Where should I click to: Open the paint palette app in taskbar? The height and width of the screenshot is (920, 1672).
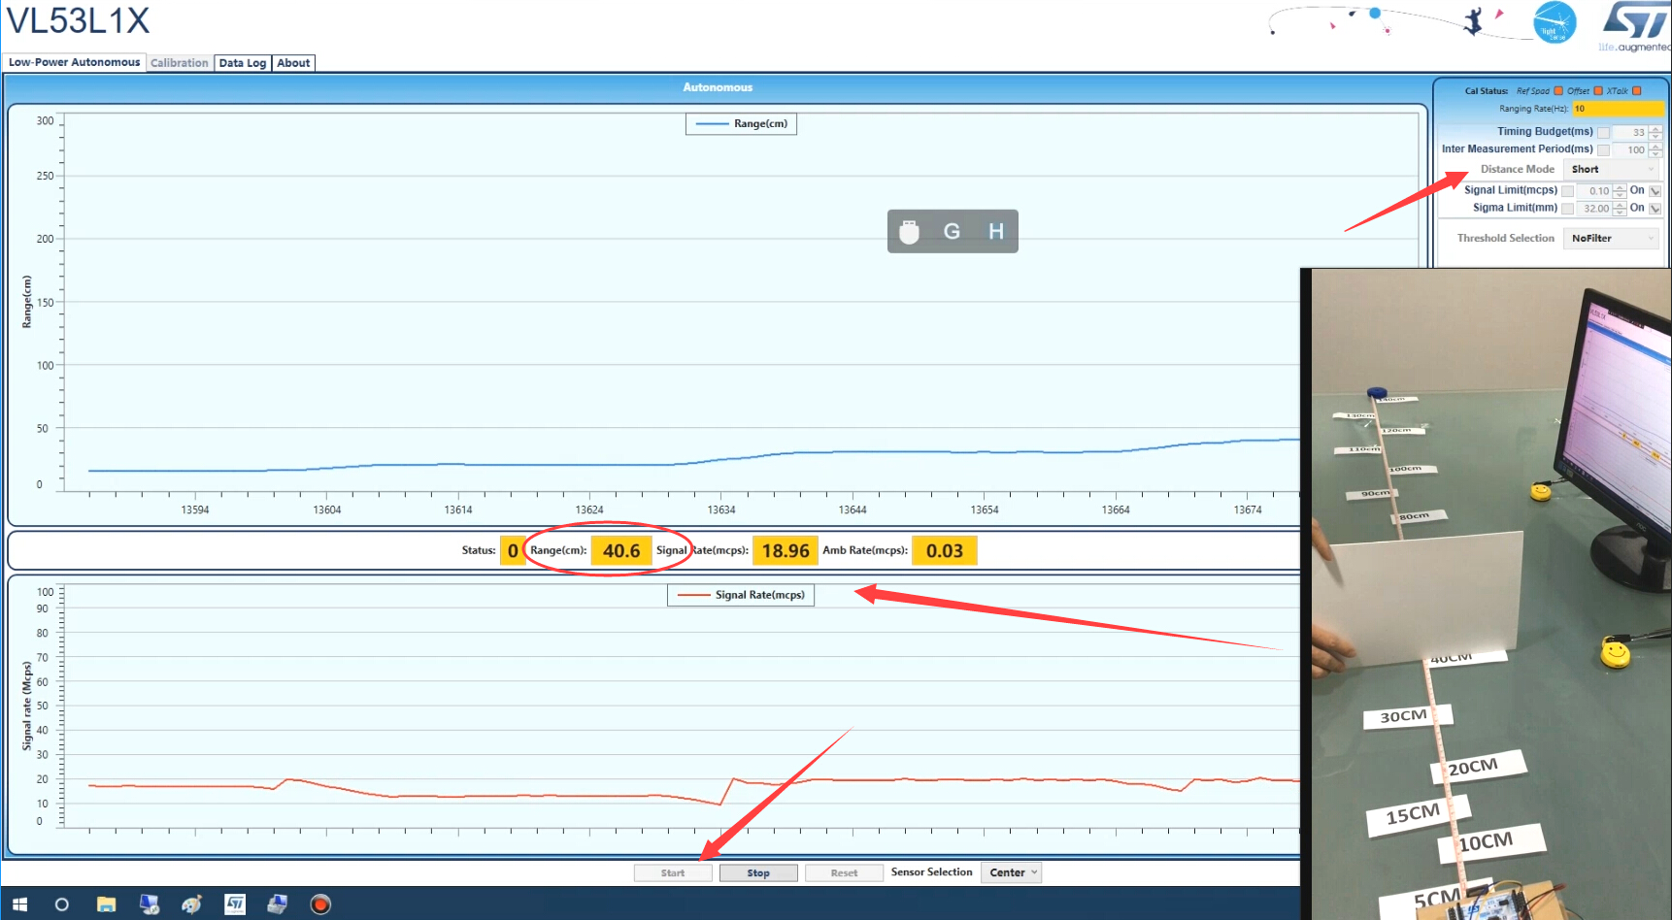pos(191,904)
